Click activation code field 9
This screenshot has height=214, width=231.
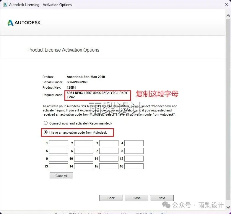click(58, 159)
